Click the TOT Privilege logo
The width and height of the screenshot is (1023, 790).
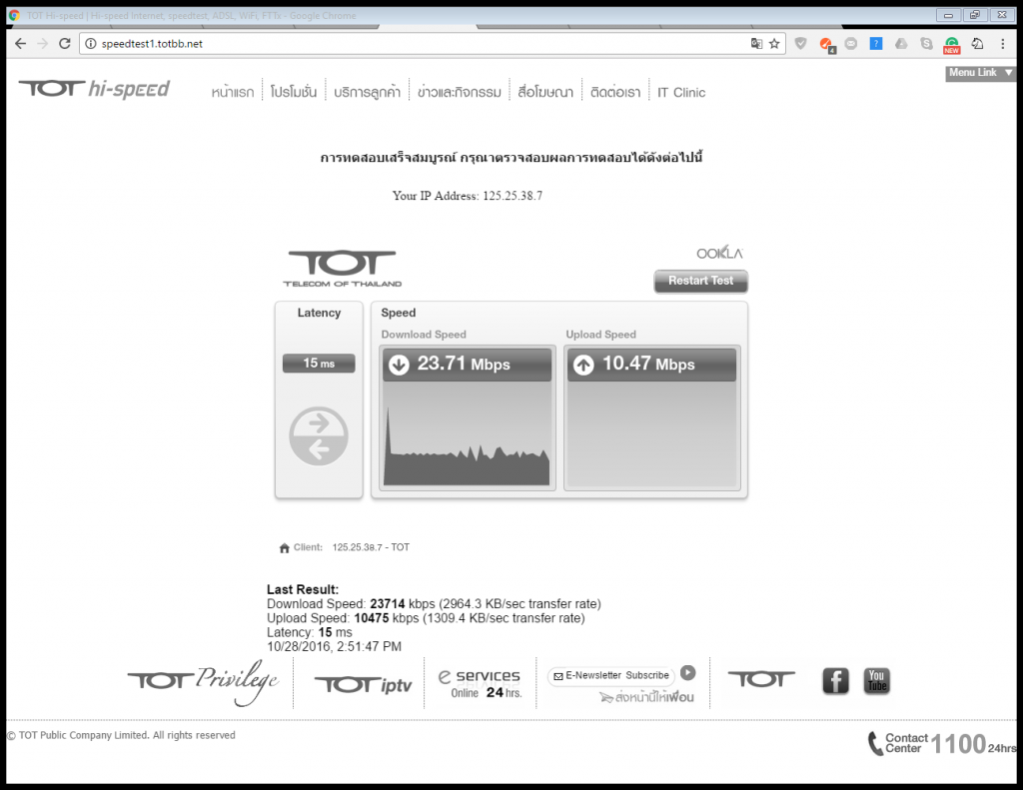pos(203,682)
